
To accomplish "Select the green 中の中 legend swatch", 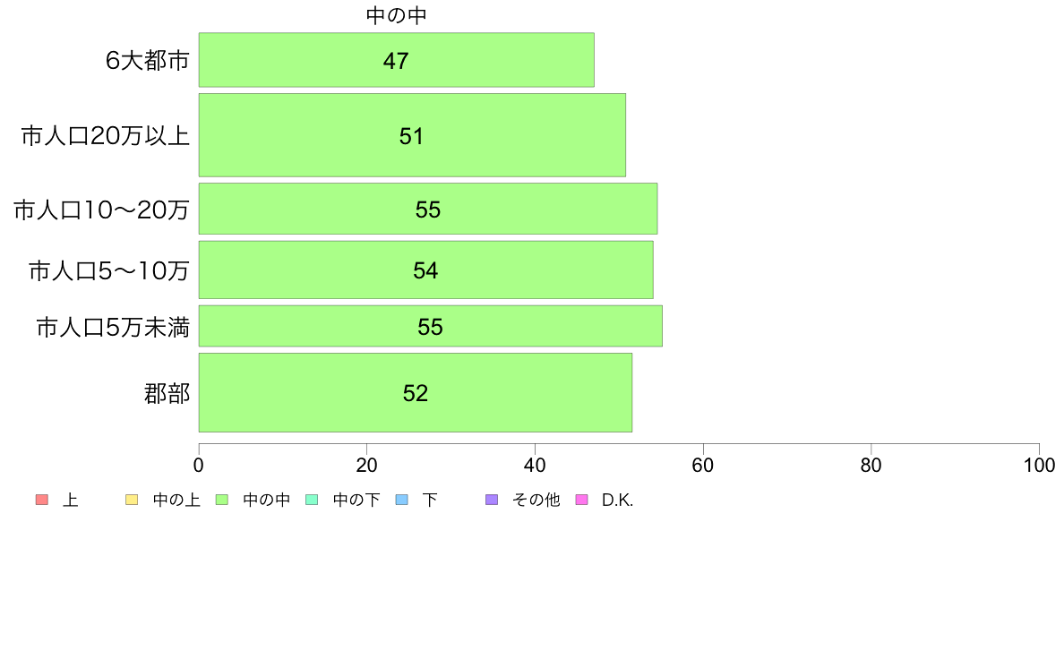I will coord(221,501).
